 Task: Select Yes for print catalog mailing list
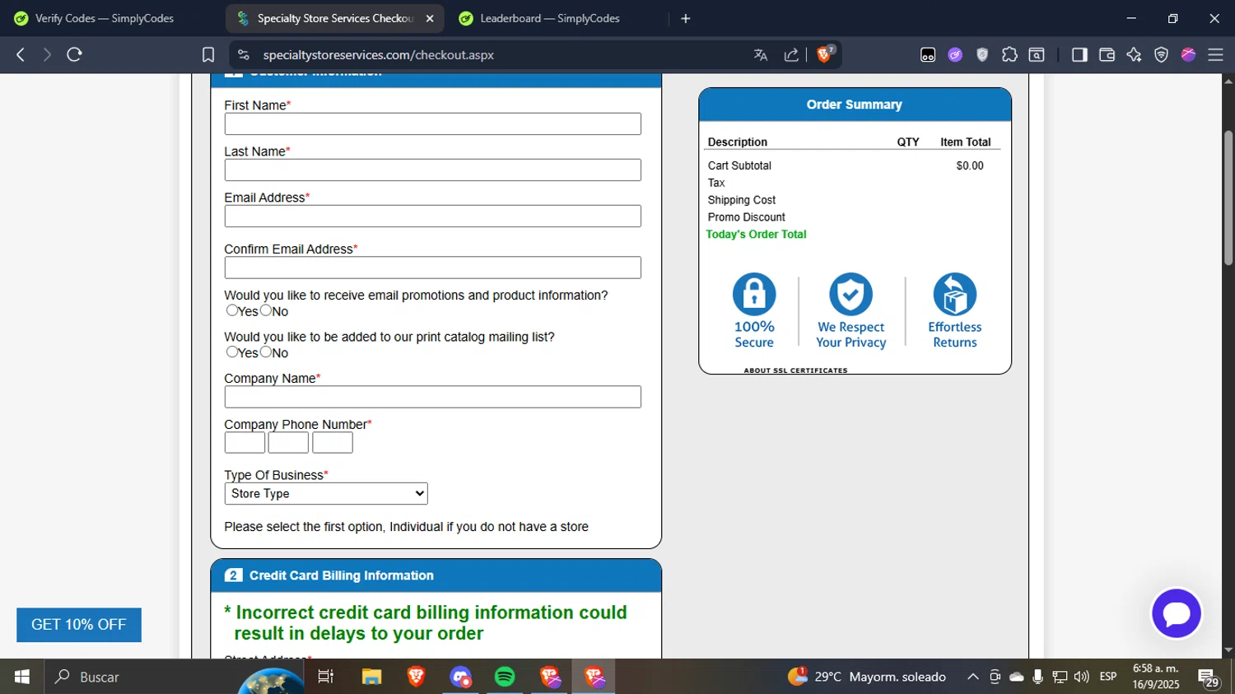pos(232,352)
